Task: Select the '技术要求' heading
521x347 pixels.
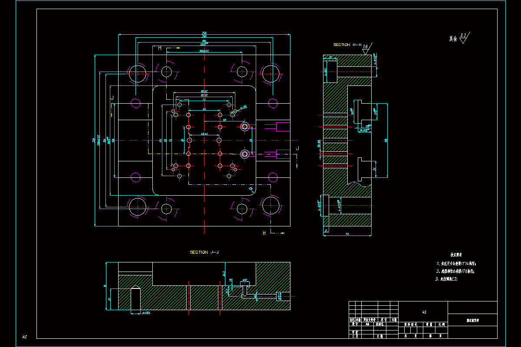Action: 456,255
